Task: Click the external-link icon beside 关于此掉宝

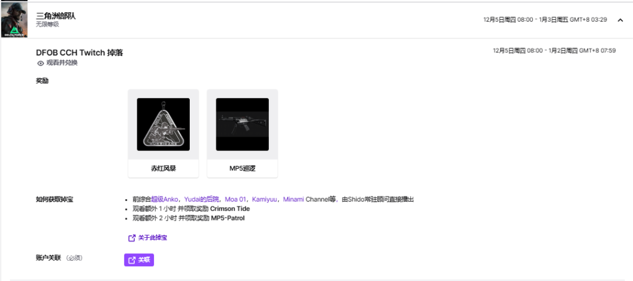Action: point(132,238)
